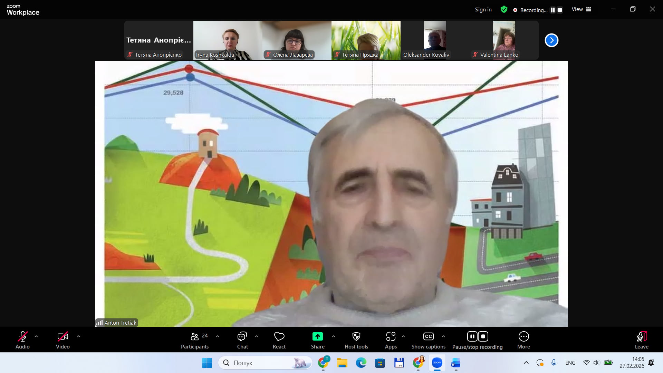This screenshot has height=373, width=663.
Task: Open the More options icon
Action: pyautogui.click(x=523, y=336)
